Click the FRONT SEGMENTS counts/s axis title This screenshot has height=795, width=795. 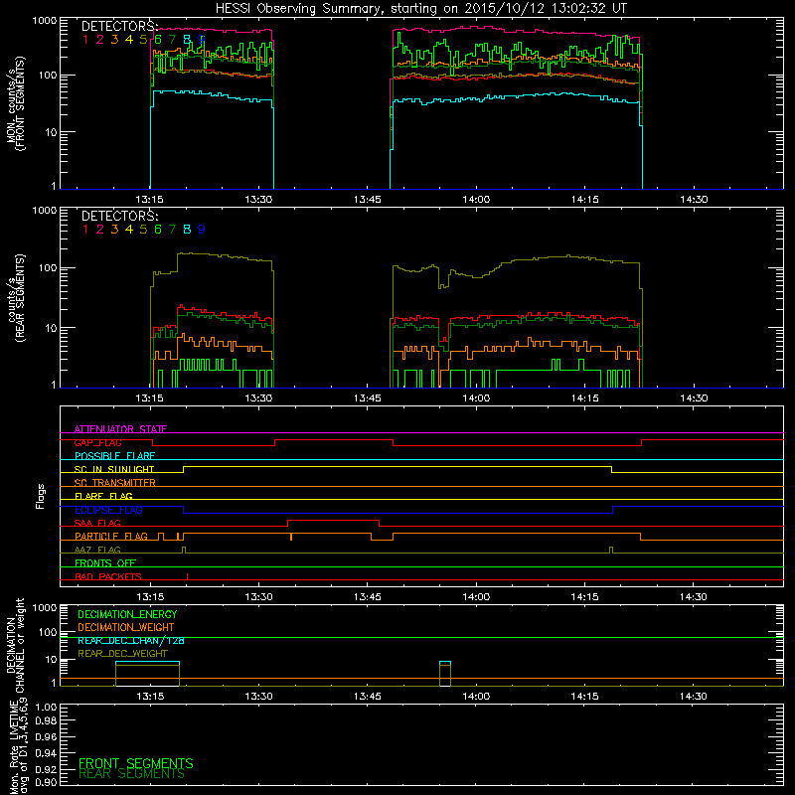(x=15, y=103)
